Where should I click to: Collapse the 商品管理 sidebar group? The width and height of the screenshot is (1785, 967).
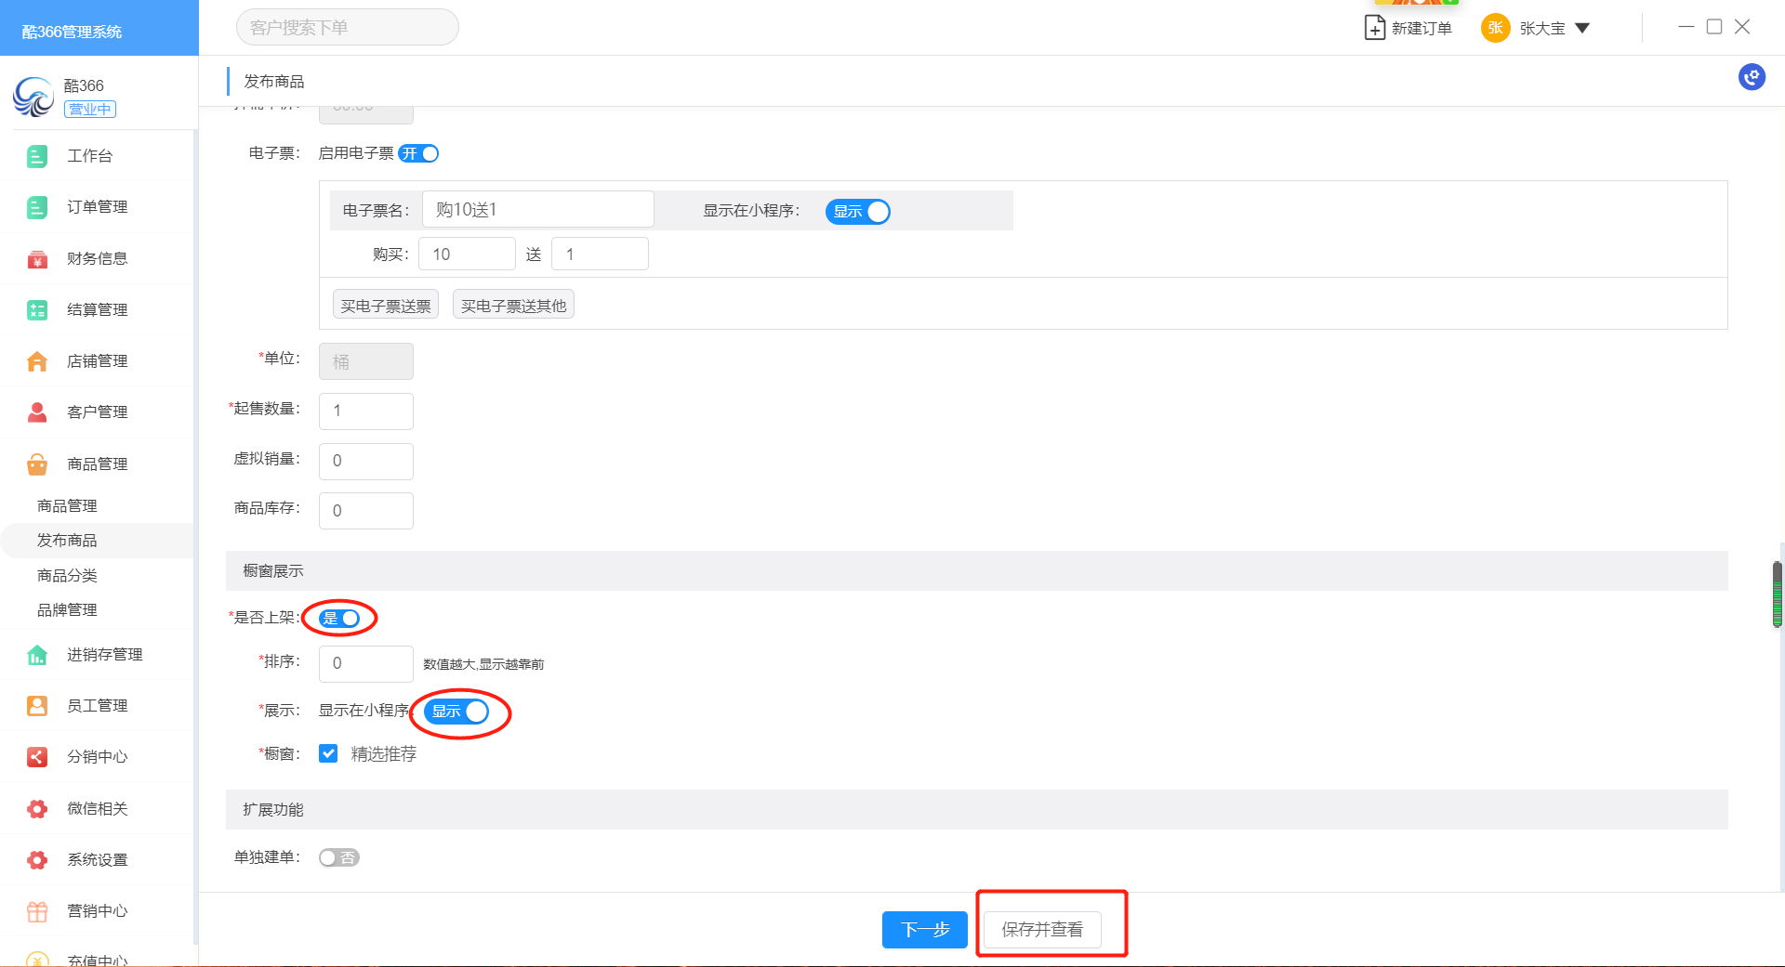[x=97, y=464]
